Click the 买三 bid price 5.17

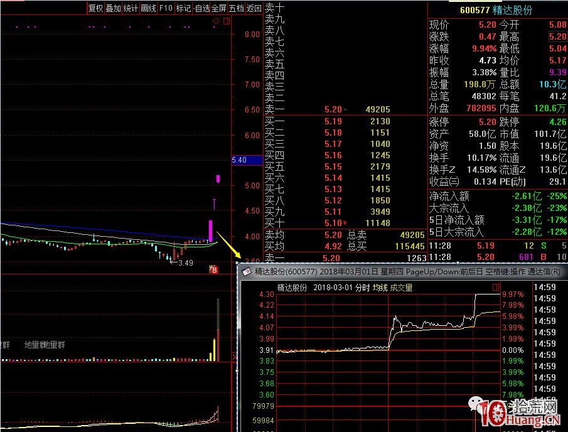[x=333, y=144]
